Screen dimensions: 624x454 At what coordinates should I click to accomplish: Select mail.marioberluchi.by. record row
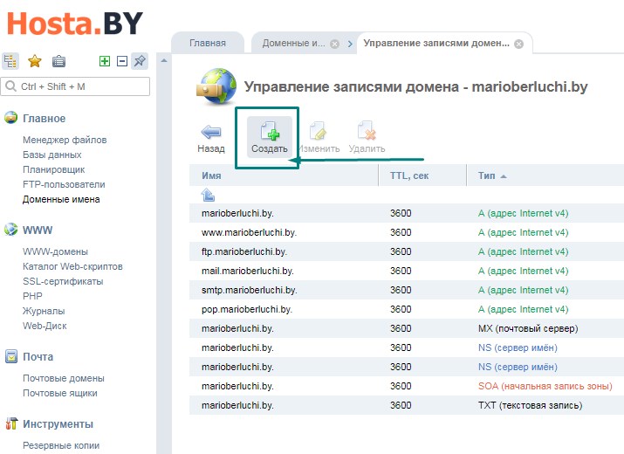pyautogui.click(x=407, y=271)
